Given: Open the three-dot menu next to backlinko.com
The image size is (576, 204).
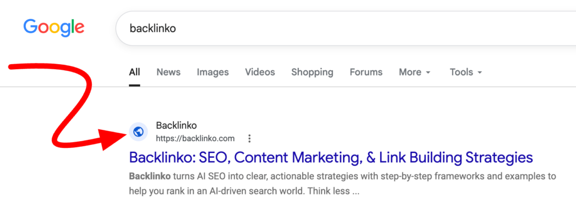Looking at the screenshot, I should coord(250,139).
